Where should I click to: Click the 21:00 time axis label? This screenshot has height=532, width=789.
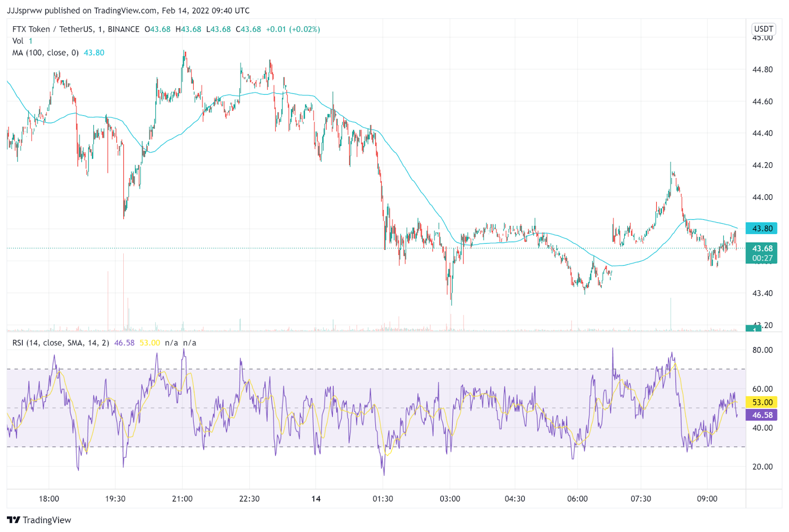coord(182,498)
